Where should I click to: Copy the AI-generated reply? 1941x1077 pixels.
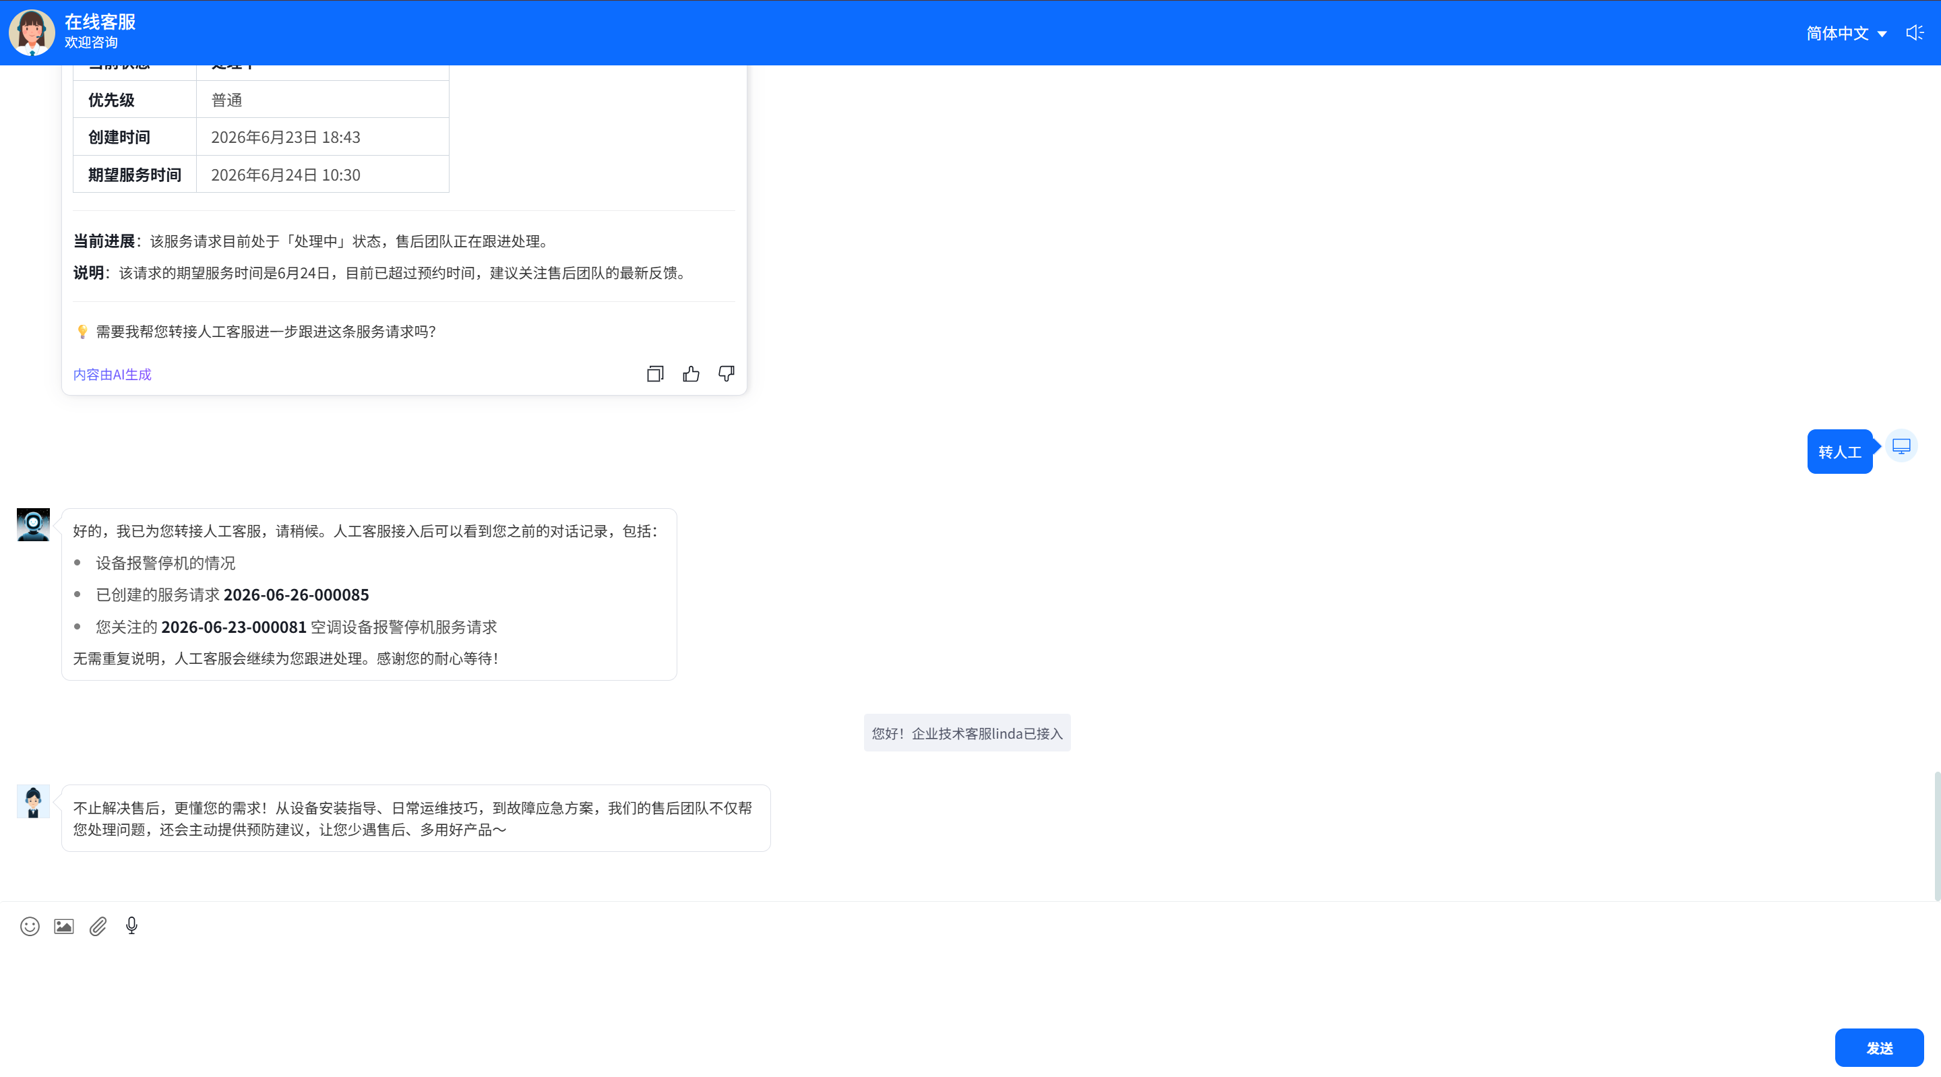(x=655, y=374)
